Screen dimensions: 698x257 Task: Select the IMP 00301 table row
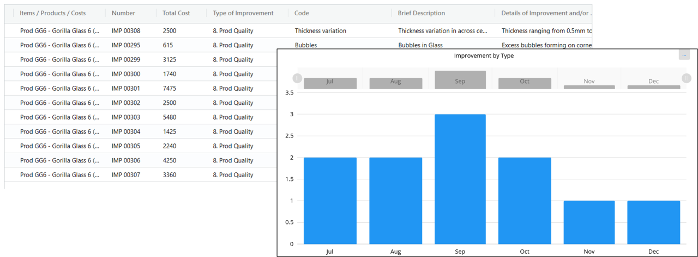(125, 89)
